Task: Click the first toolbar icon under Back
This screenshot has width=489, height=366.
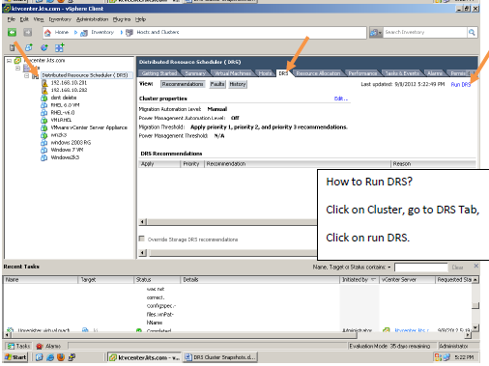Action: click(x=13, y=48)
